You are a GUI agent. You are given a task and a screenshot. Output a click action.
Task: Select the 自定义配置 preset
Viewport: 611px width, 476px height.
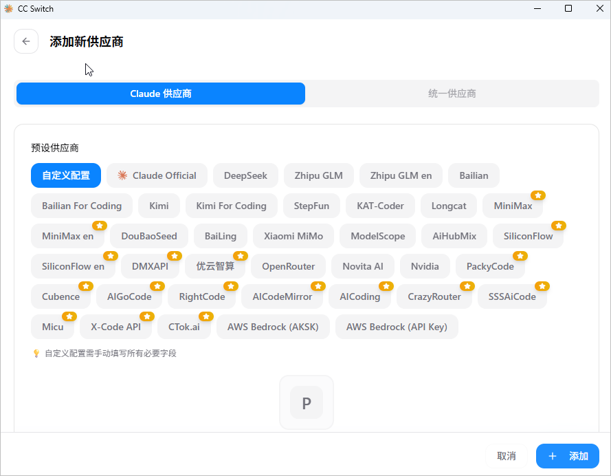(x=65, y=175)
